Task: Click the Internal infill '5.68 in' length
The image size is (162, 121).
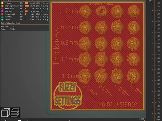Action: click(38, 9)
